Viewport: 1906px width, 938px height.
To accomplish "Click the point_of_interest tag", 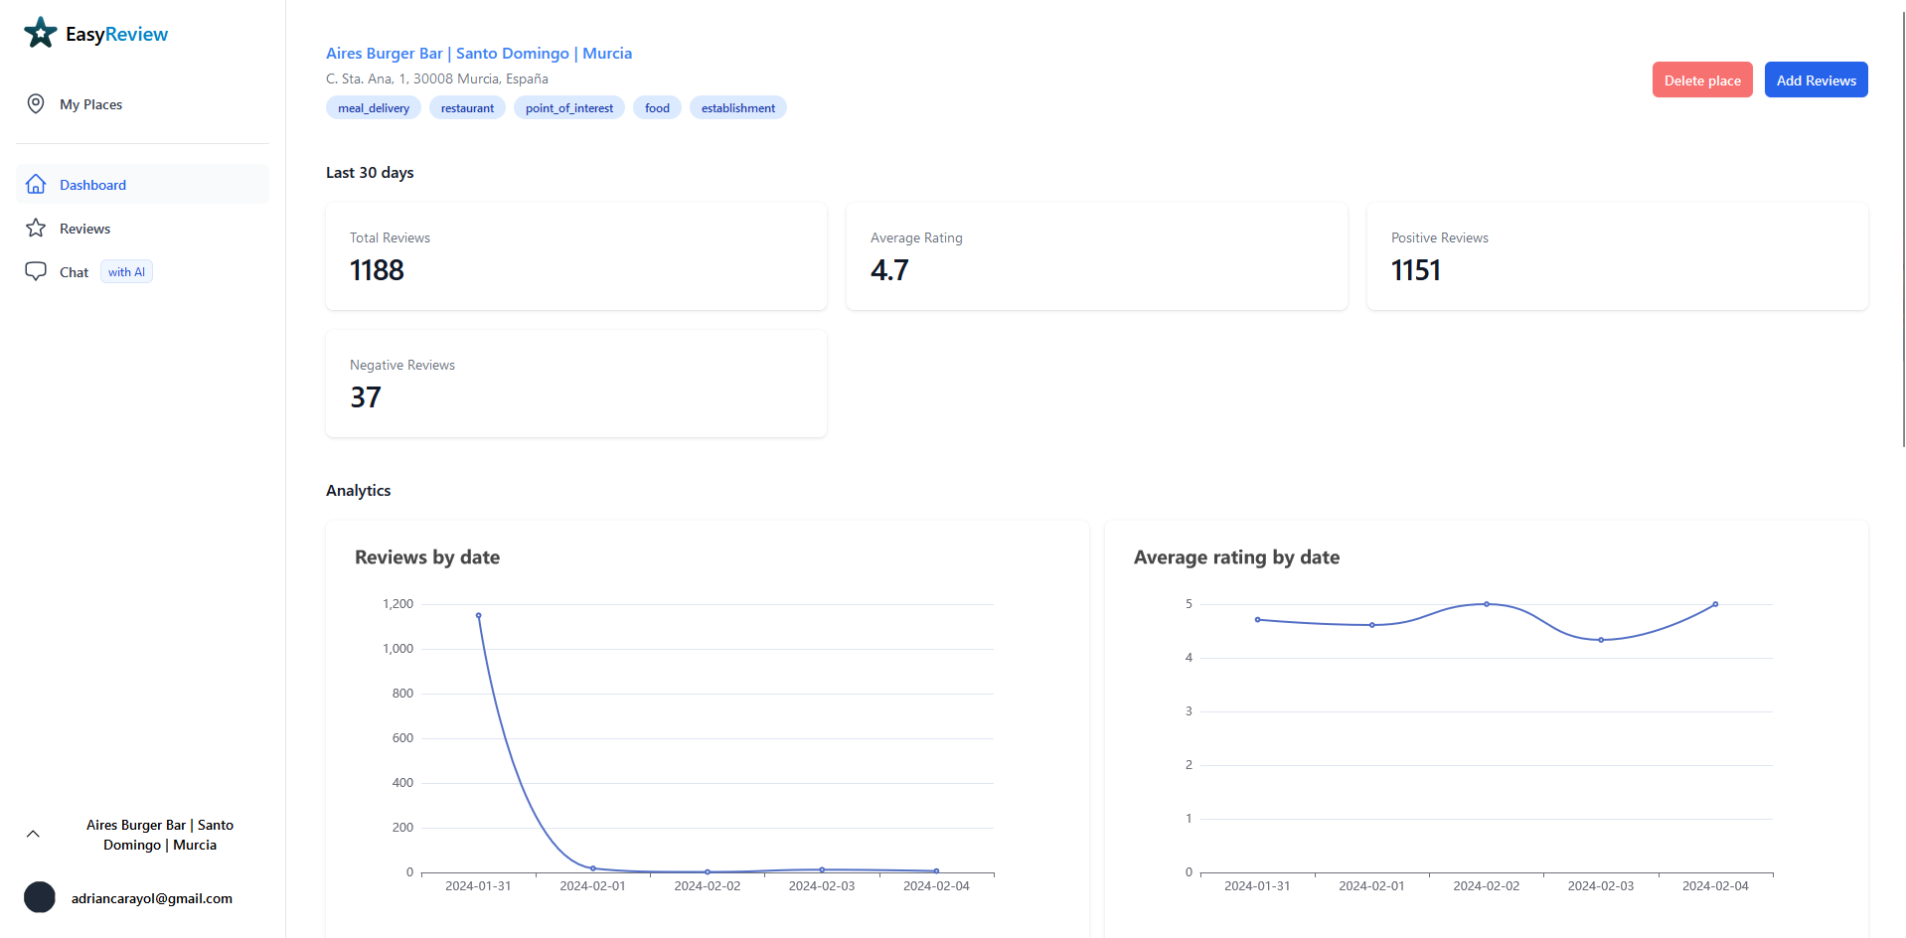I will click(568, 108).
